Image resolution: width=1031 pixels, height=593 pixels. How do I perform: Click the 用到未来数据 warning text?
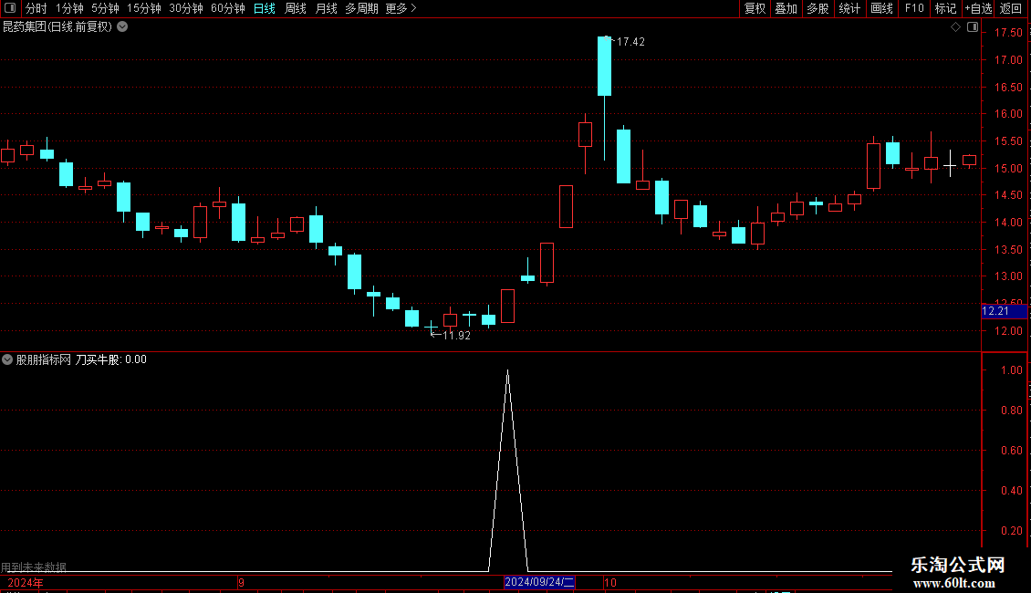tap(34, 567)
